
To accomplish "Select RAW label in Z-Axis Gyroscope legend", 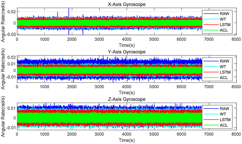I will [x=224, y=109].
